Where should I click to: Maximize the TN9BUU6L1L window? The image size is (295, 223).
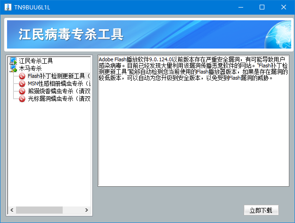pyautogui.click(x=262, y=8)
